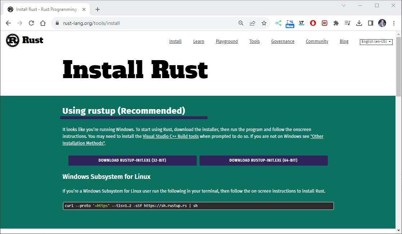
Task: Click the share this page icon
Action: (x=253, y=23)
